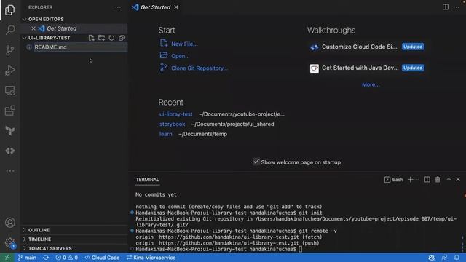Click Kina Microservice in status bar
This screenshot has height=262, width=466.
(x=151, y=258)
